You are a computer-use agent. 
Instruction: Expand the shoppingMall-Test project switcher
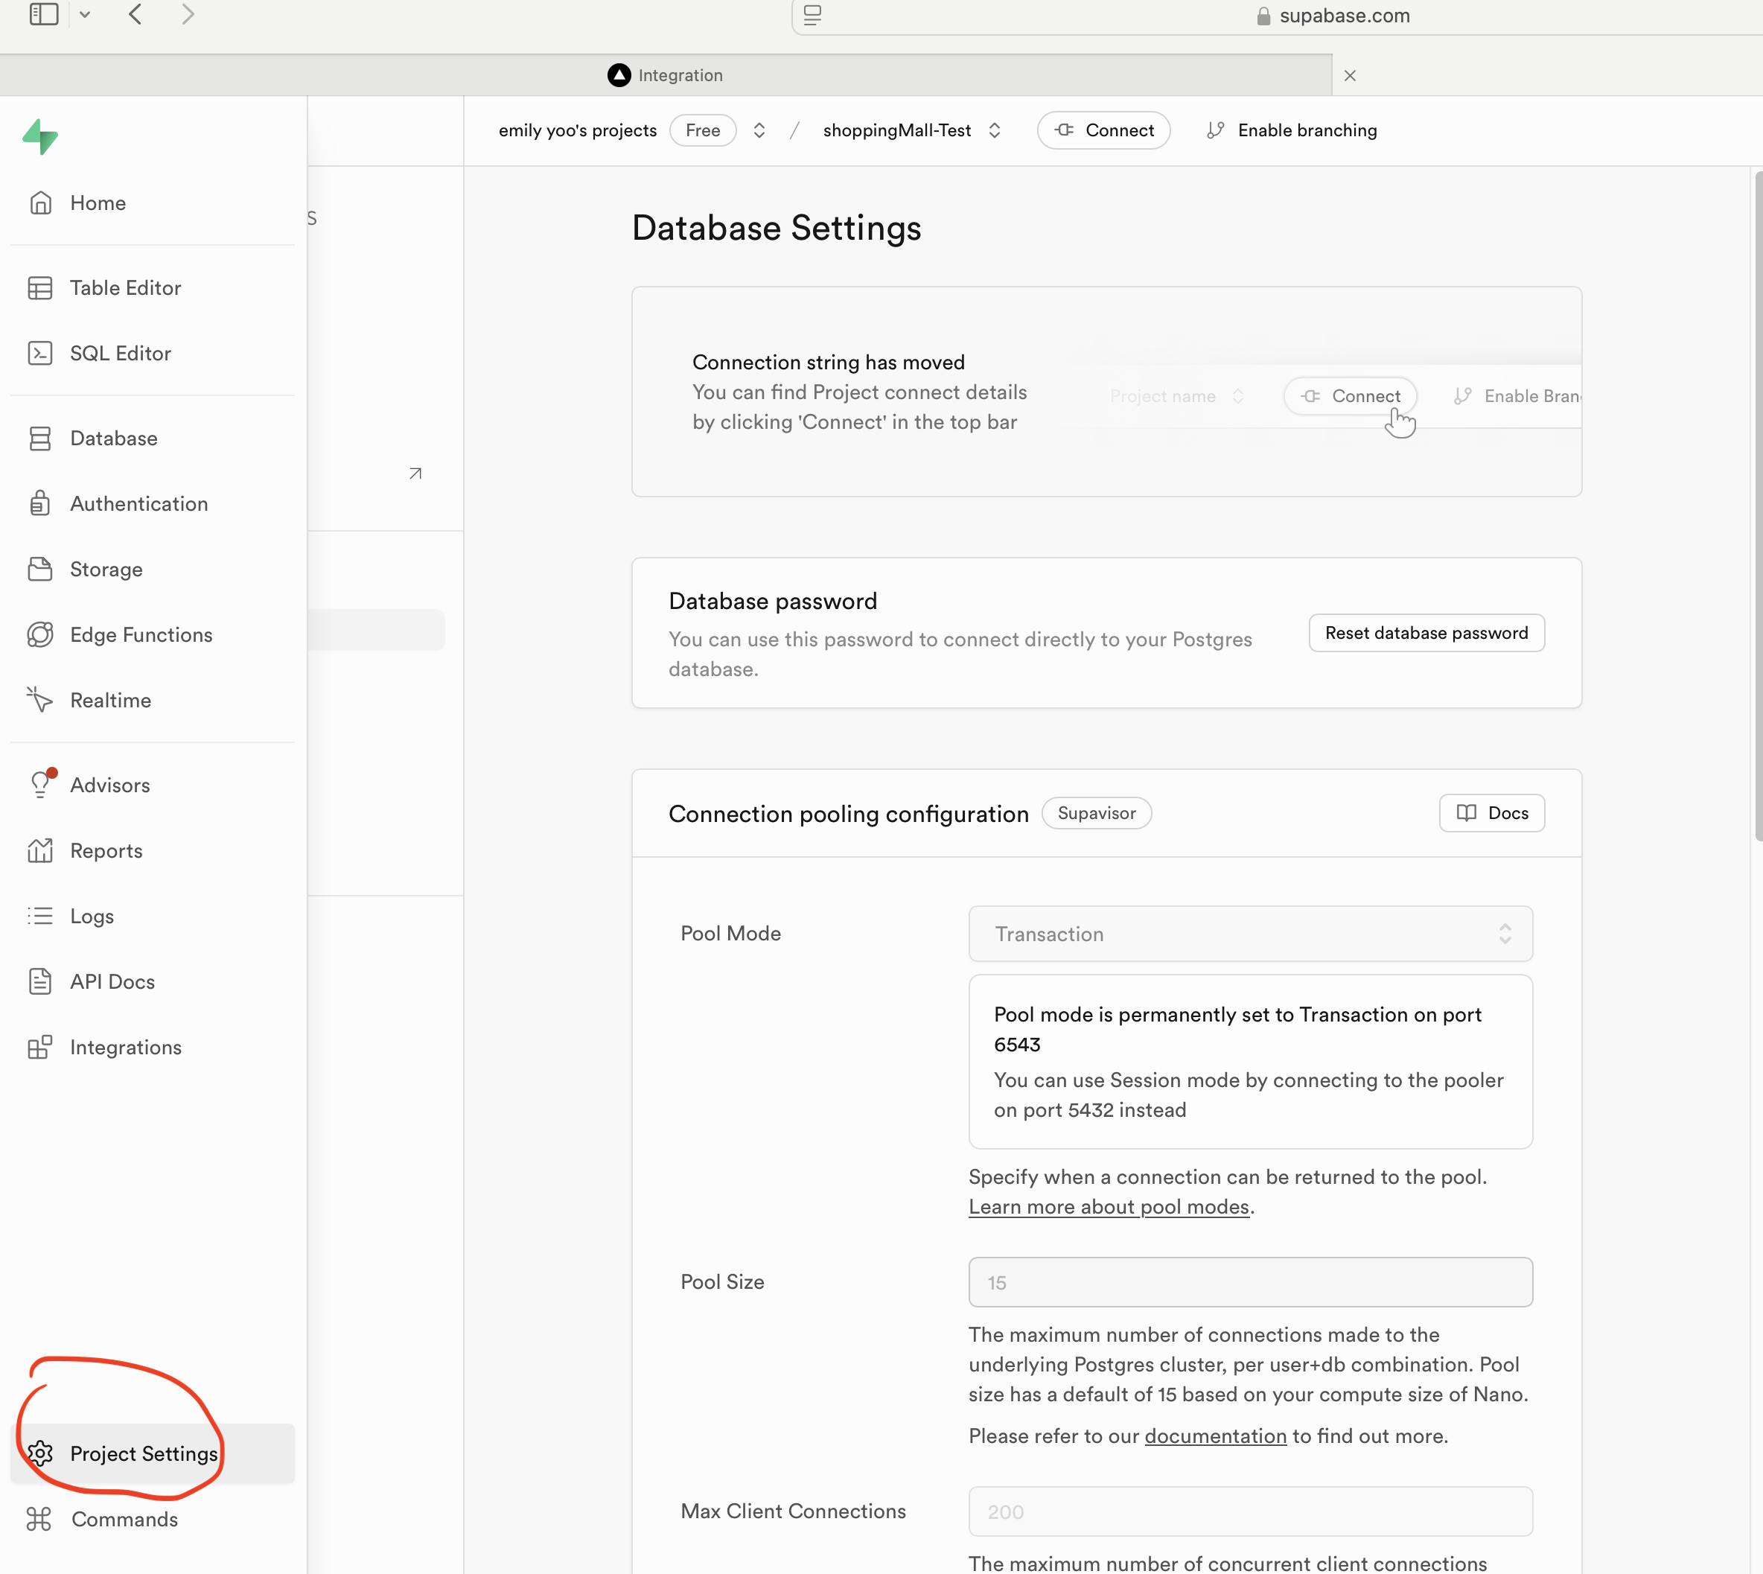(995, 130)
